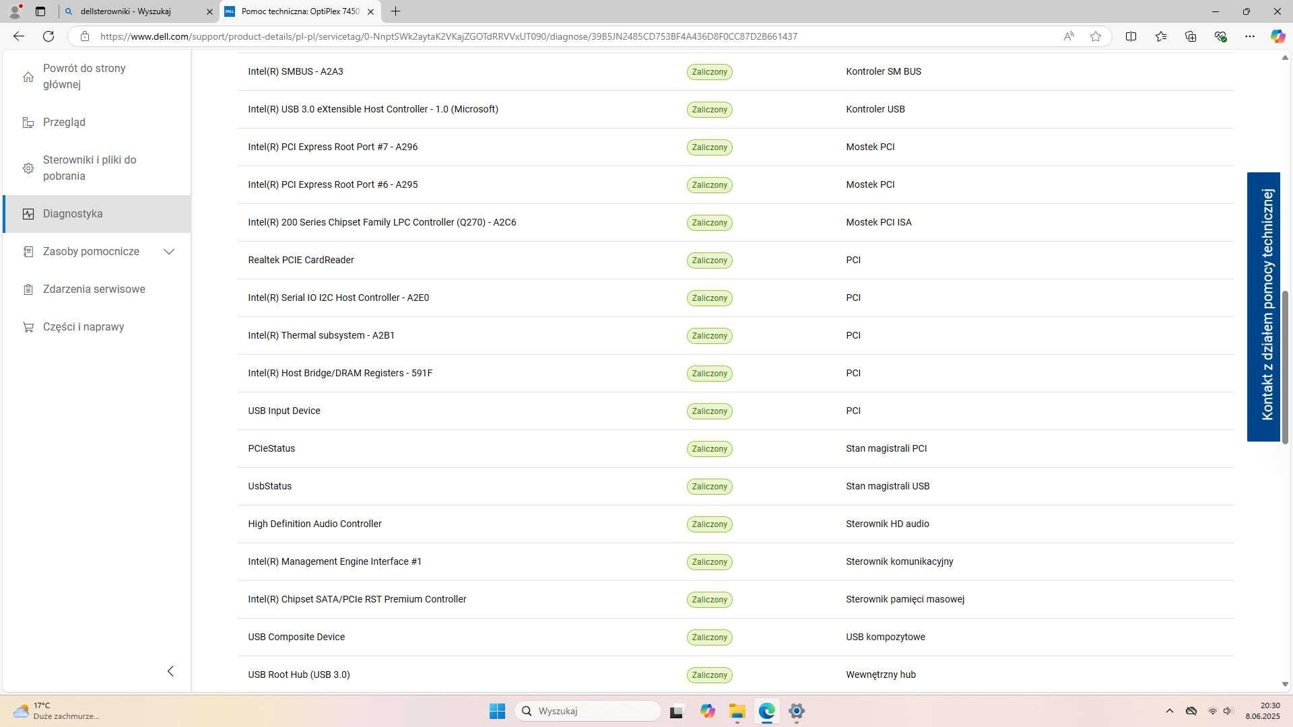Image resolution: width=1293 pixels, height=727 pixels.
Task: Select 200 Series Chipset LPC Controller row
Action: coord(735,222)
